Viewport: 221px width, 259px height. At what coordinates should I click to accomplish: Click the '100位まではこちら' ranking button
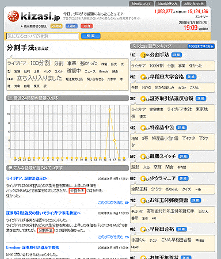[x=201, y=46]
